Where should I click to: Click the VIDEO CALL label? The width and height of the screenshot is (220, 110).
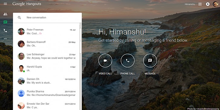[x=105, y=74]
